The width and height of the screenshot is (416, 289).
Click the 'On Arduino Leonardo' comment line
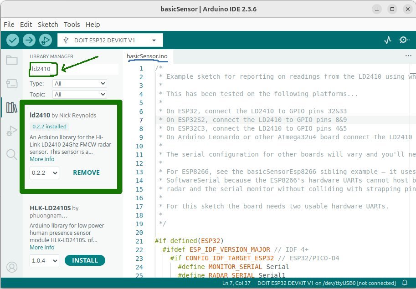point(286,137)
